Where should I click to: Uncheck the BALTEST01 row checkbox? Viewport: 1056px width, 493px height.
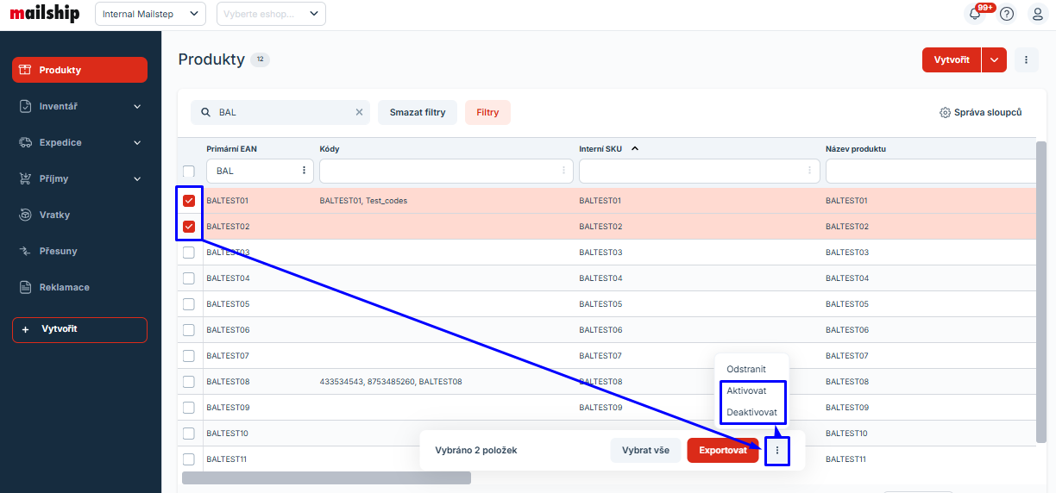(189, 201)
